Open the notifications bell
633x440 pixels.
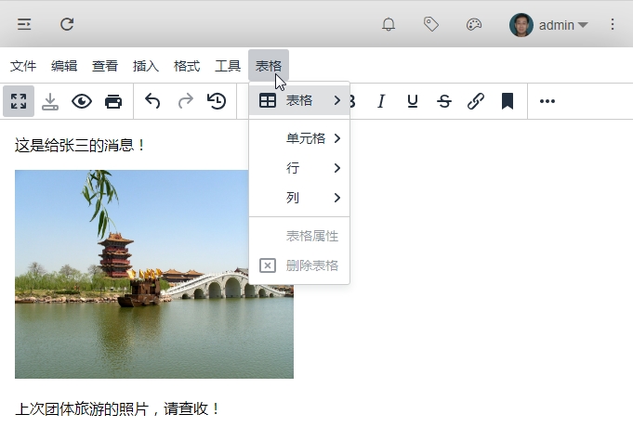click(389, 25)
